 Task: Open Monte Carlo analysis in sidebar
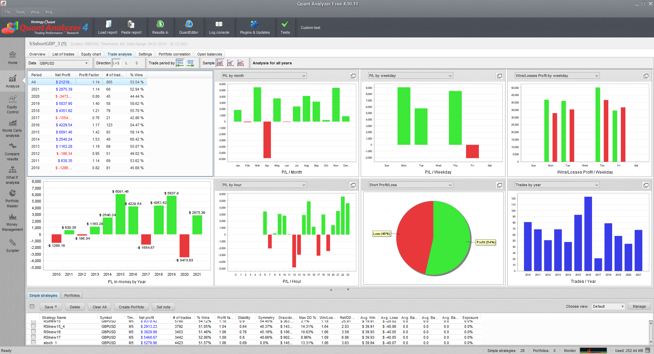point(12,129)
